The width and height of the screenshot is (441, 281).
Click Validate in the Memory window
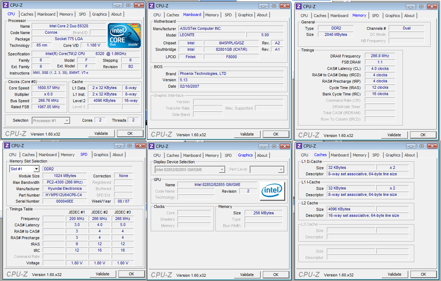[x=394, y=135]
